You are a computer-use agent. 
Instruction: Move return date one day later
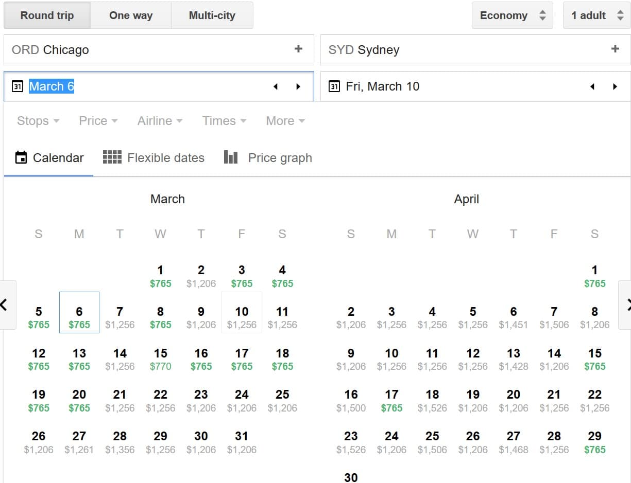(615, 86)
